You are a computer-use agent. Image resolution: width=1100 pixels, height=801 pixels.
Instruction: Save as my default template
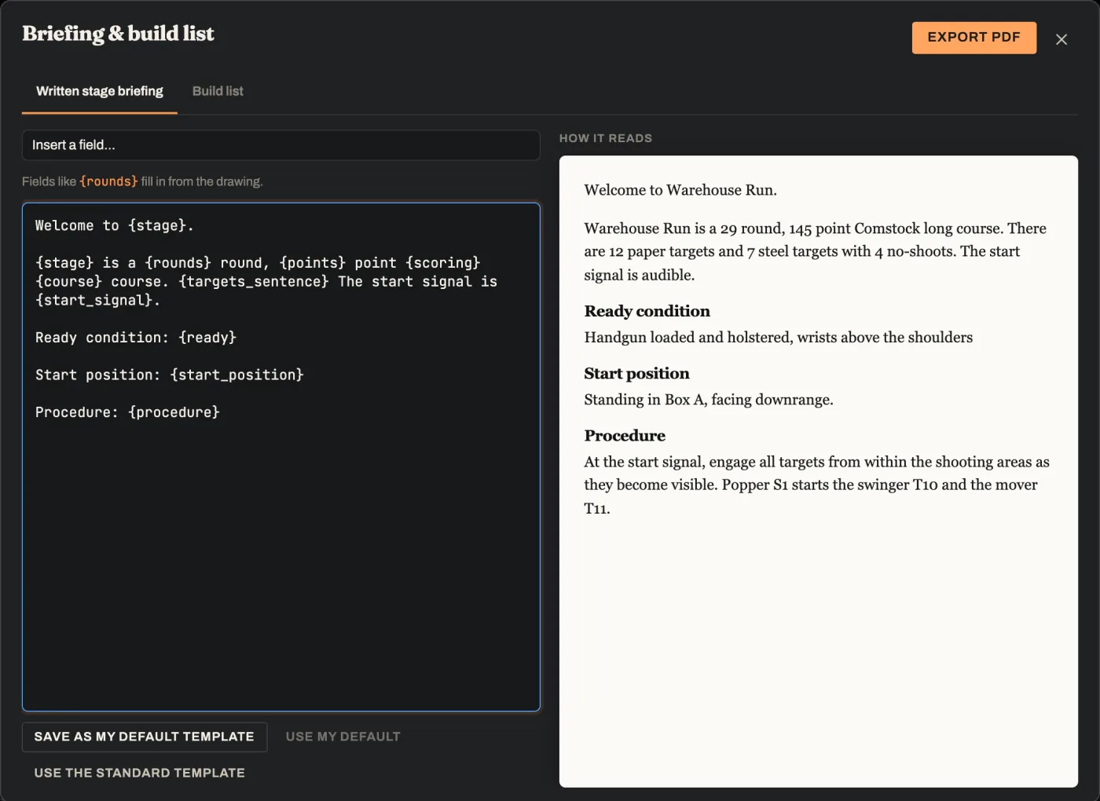(145, 737)
